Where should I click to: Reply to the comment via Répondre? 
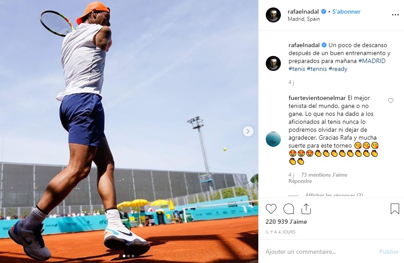[x=300, y=181]
